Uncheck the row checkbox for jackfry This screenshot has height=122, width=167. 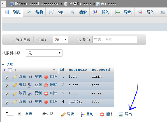7,103
